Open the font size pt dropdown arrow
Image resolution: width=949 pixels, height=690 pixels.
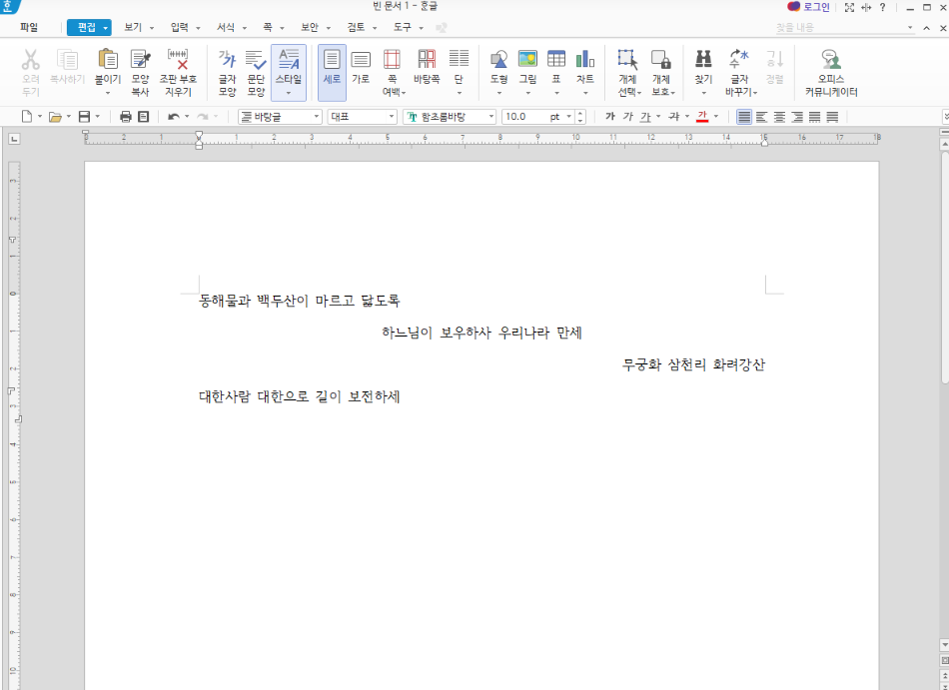pyautogui.click(x=569, y=117)
